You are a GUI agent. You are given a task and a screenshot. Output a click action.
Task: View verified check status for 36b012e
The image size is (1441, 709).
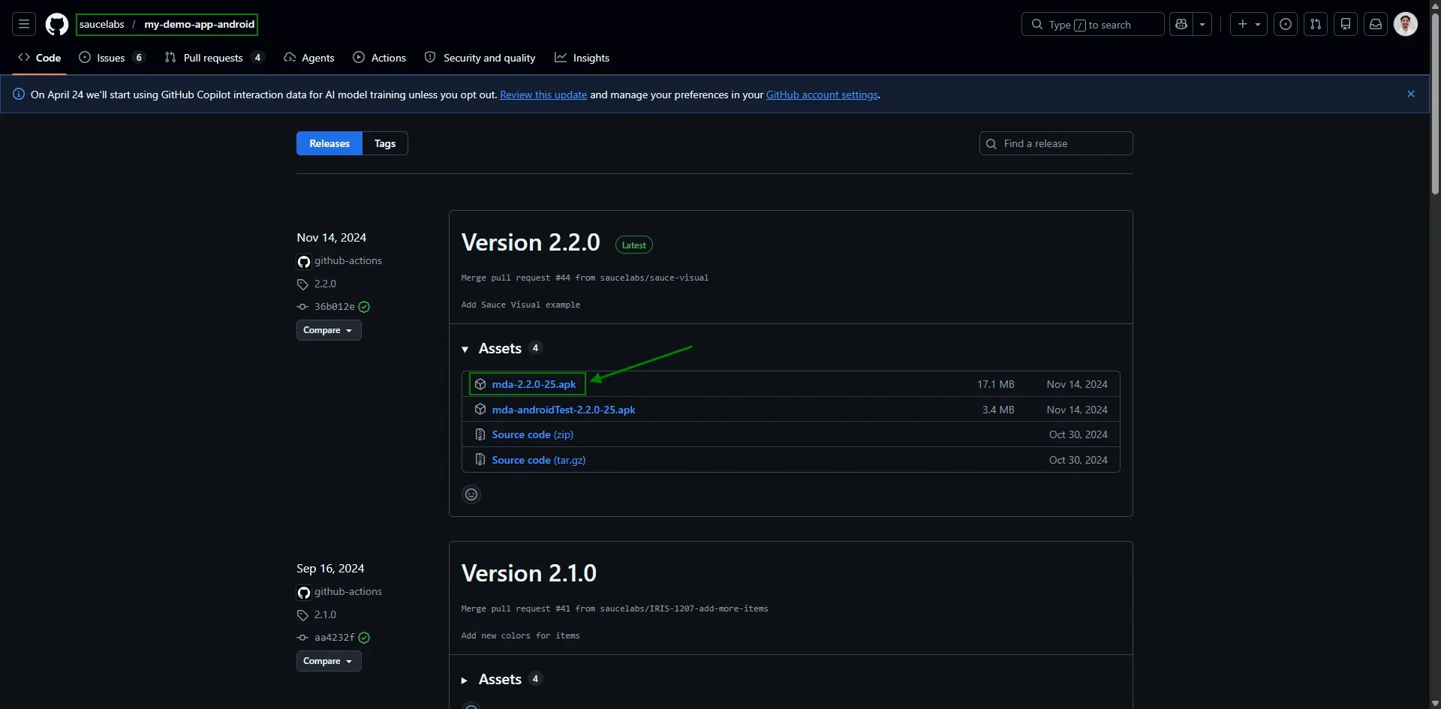(364, 306)
